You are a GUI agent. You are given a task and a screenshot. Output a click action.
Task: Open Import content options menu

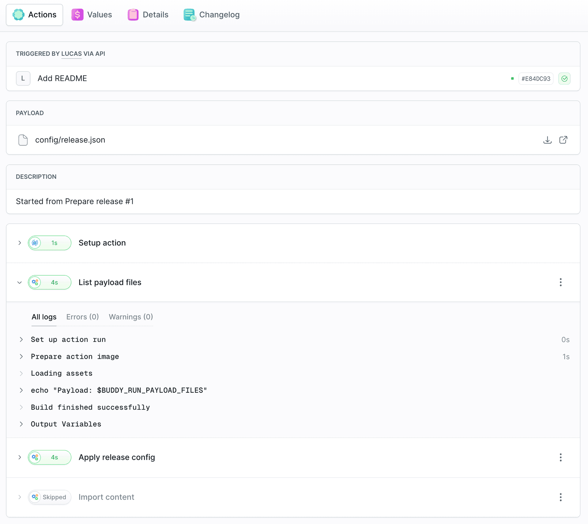coord(560,497)
